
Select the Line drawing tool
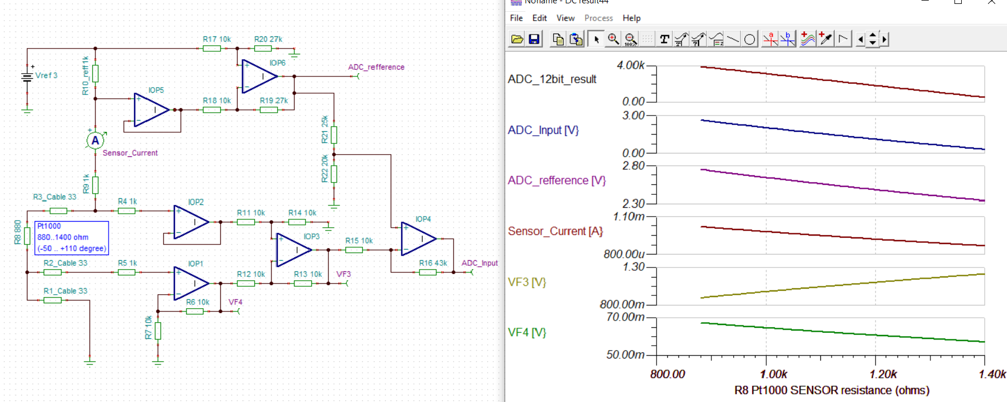[733, 39]
